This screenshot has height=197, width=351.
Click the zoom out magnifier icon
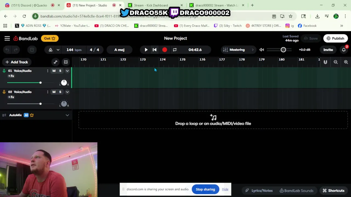point(336,62)
